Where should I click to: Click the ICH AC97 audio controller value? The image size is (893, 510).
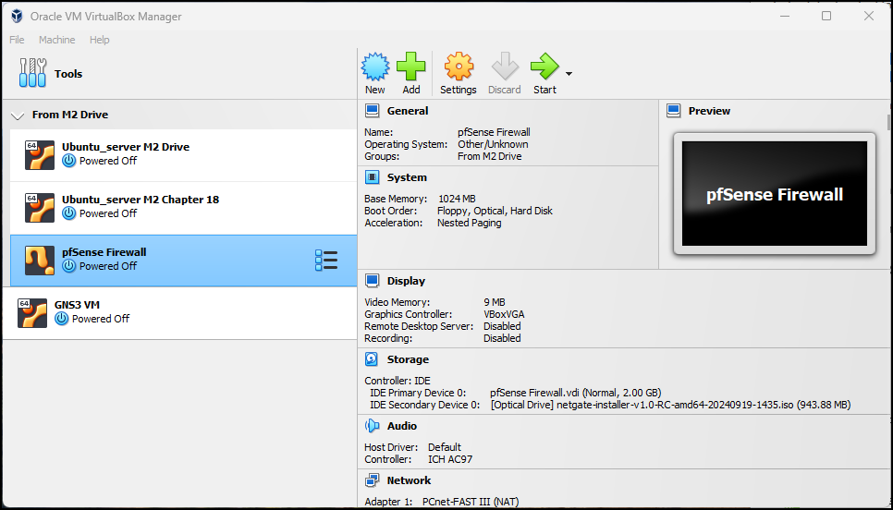click(x=450, y=459)
